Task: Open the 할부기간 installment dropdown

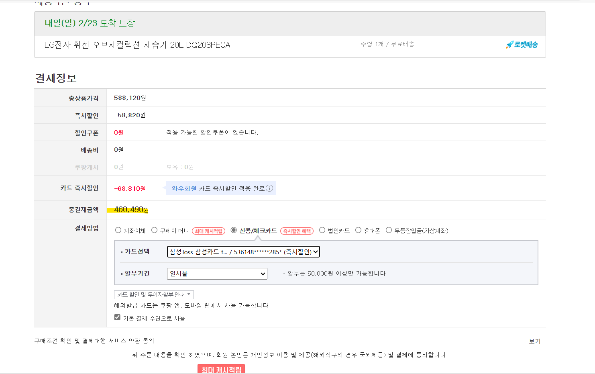Action: point(217,274)
